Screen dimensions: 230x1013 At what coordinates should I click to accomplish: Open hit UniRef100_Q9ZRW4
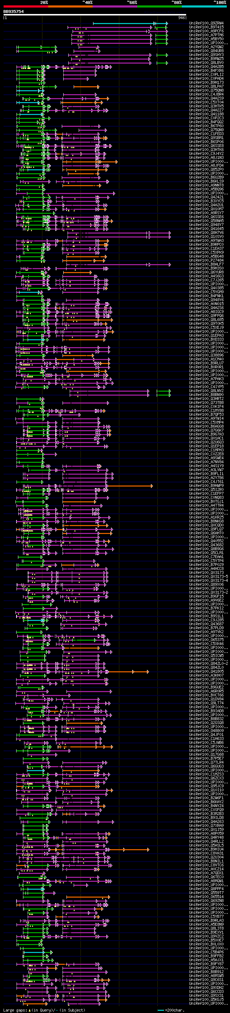[206, 23]
